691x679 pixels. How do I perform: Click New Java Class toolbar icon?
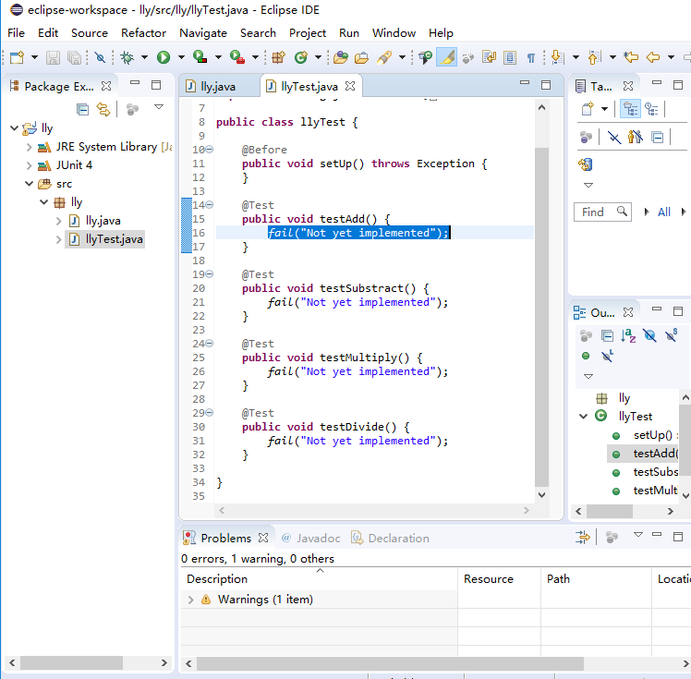301,57
